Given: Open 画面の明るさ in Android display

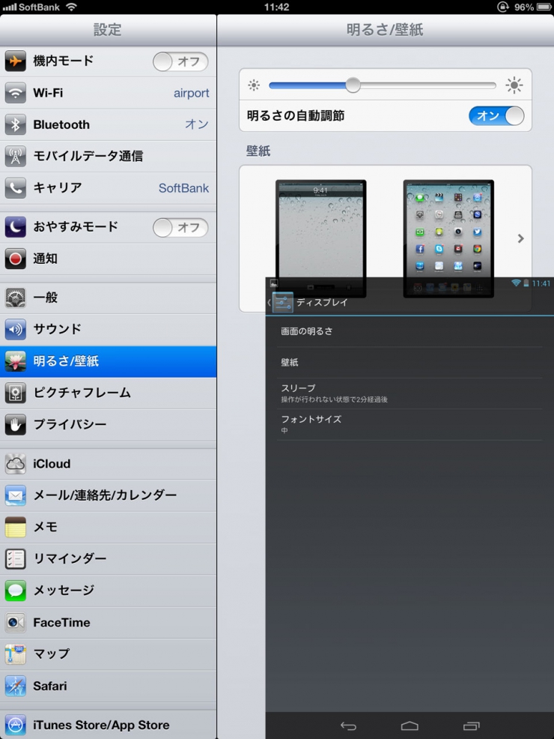Looking at the screenshot, I should [410, 331].
